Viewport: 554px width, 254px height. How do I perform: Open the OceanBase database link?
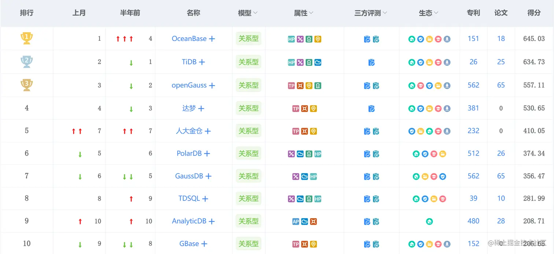[x=189, y=39]
